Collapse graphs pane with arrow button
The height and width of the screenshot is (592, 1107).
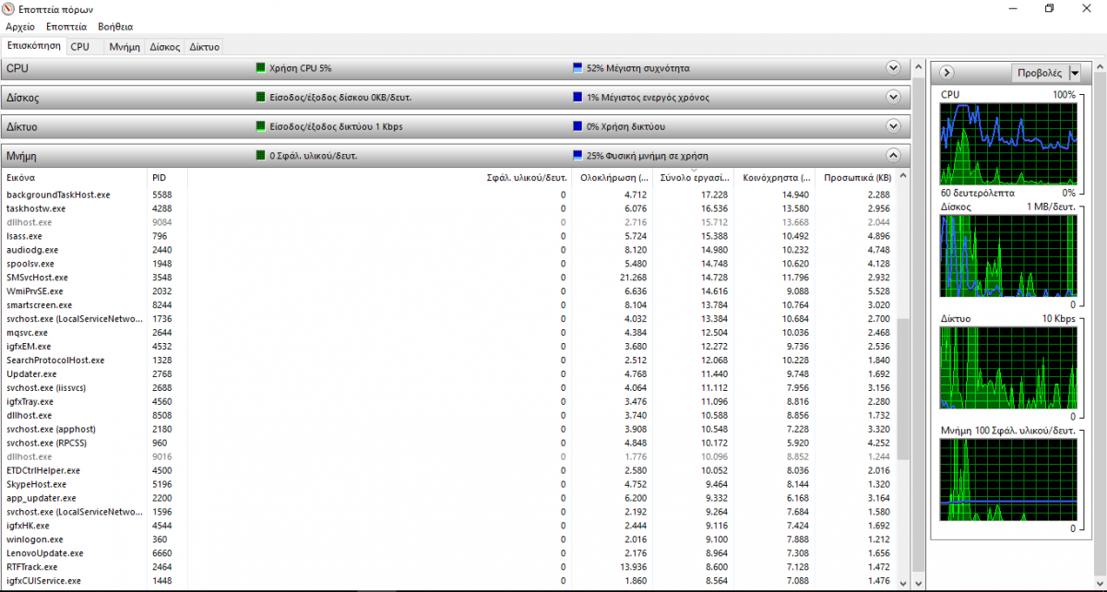pyautogui.click(x=946, y=73)
